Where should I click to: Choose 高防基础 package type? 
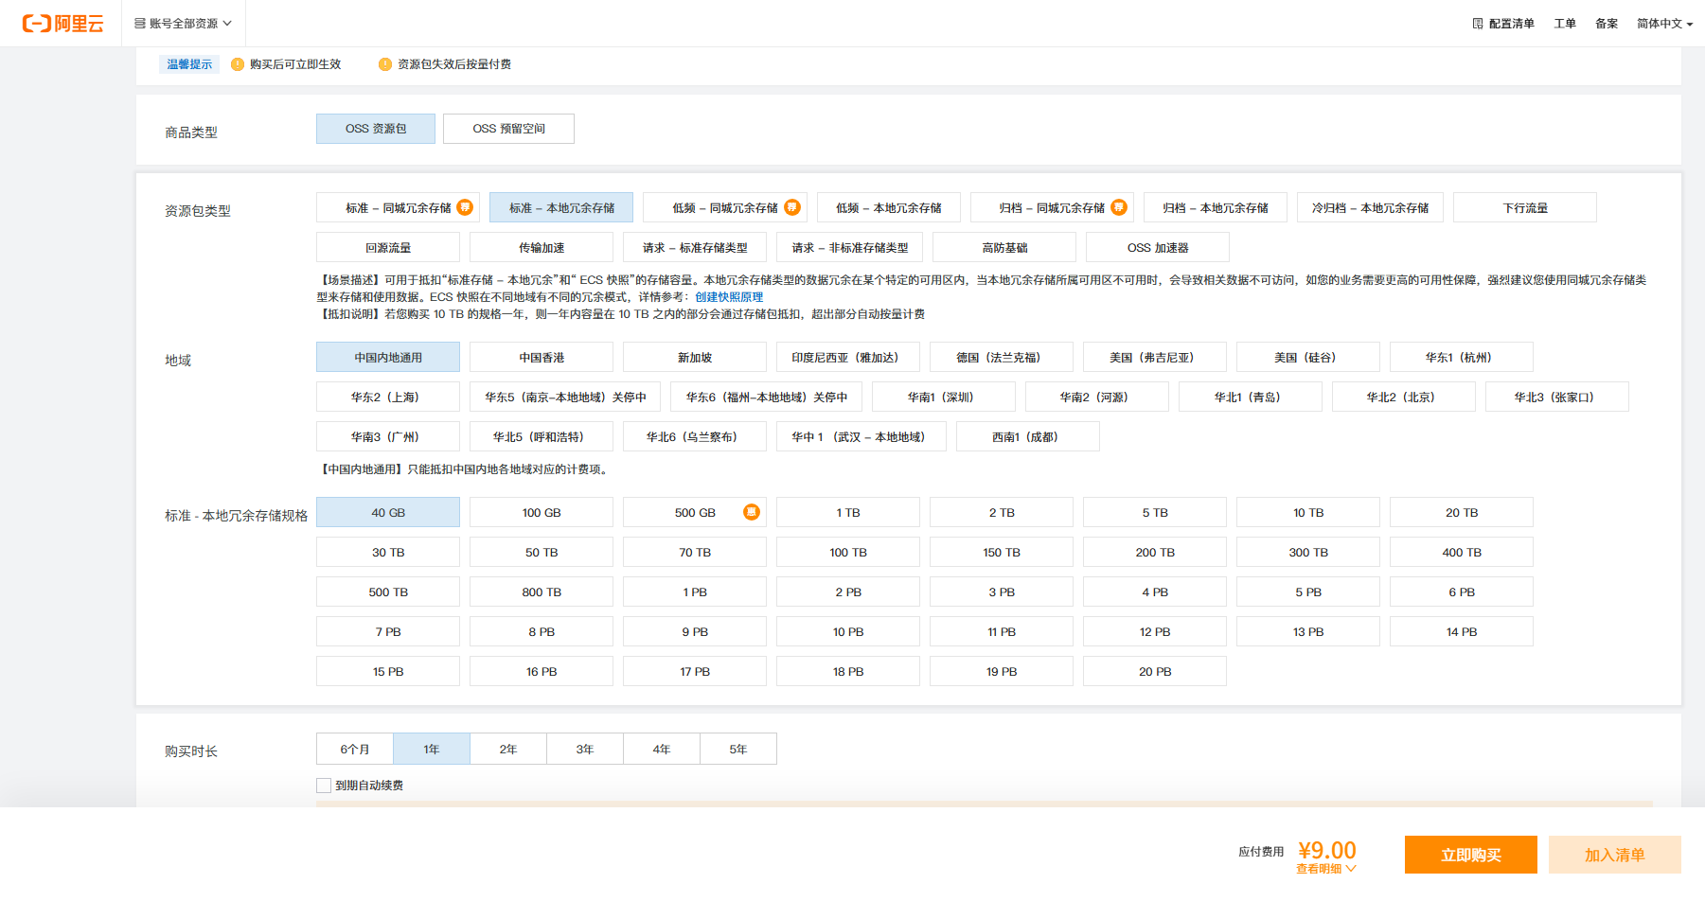[x=1004, y=247]
